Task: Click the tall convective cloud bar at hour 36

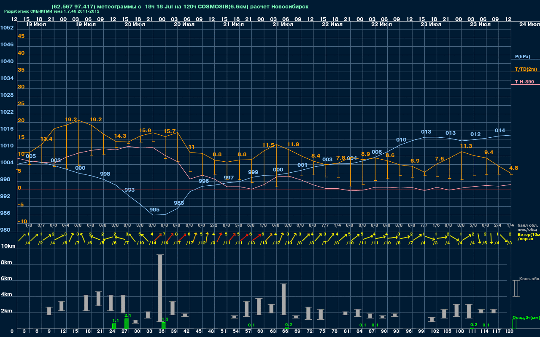Action: (x=160, y=288)
